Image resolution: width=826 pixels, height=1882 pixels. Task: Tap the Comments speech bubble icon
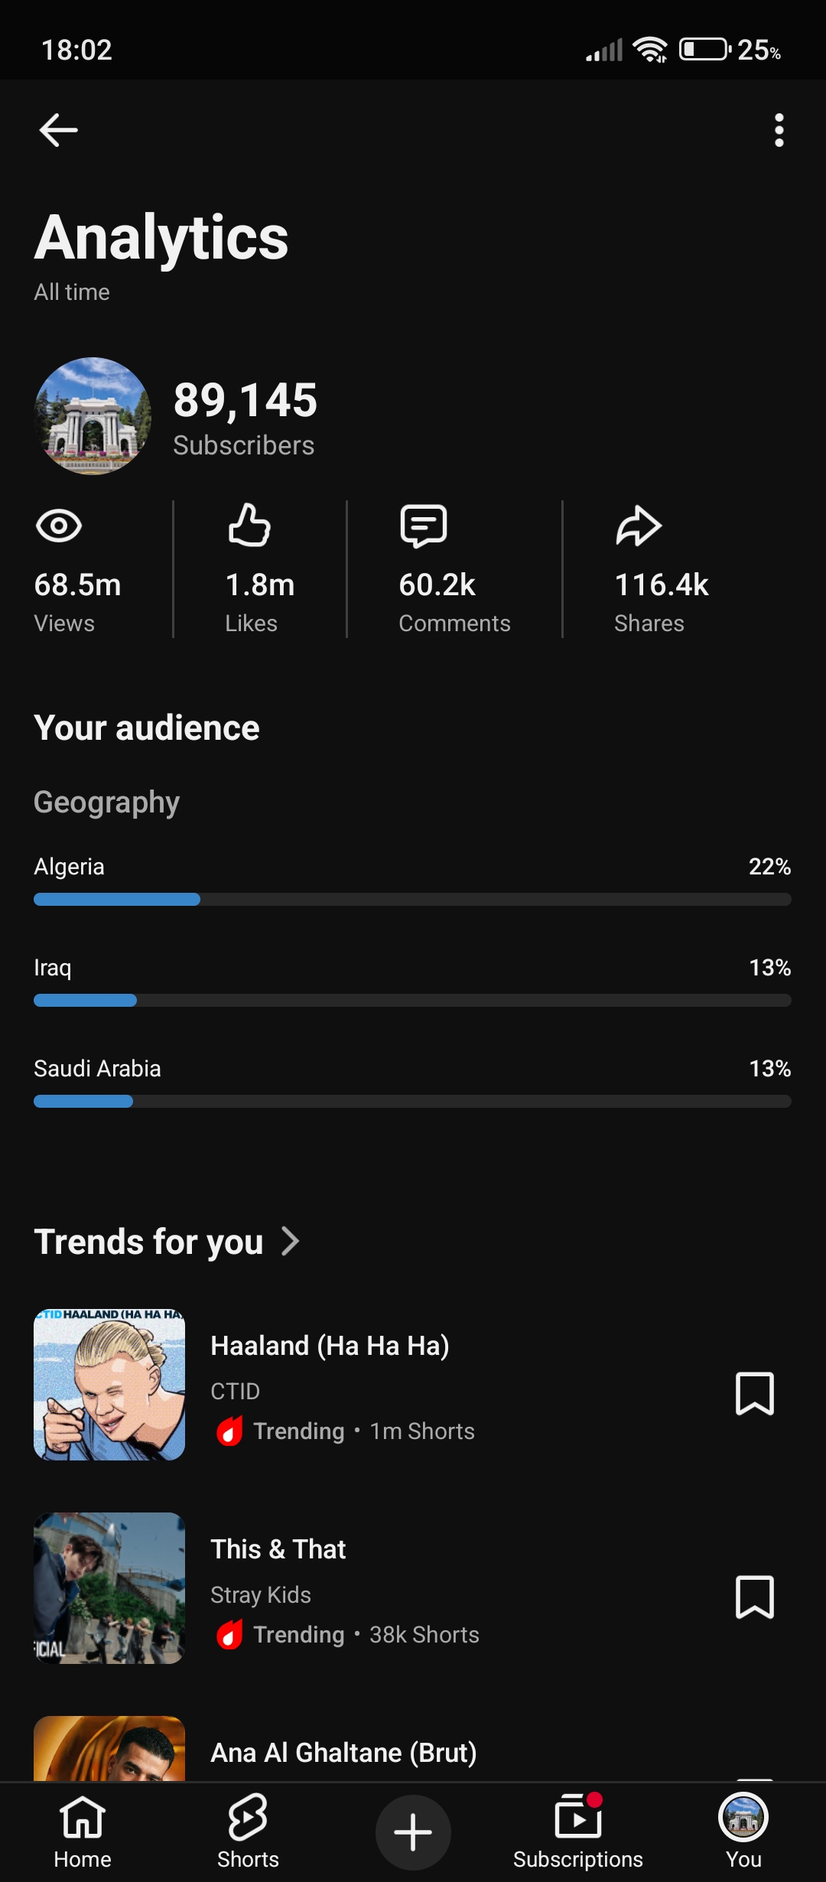point(423,526)
